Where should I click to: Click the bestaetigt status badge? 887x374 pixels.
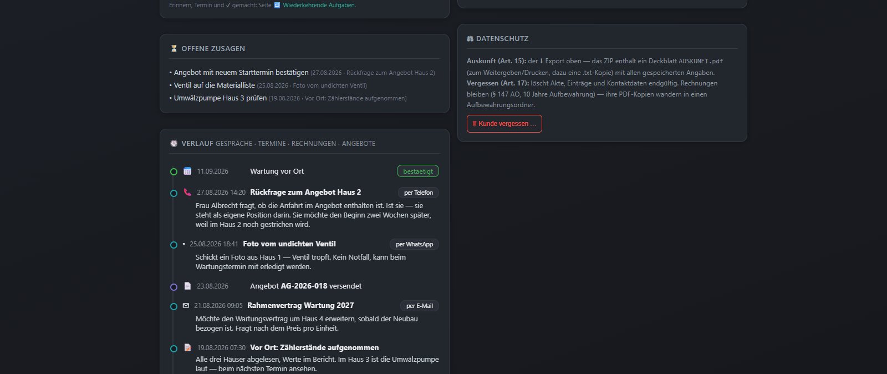tap(418, 171)
